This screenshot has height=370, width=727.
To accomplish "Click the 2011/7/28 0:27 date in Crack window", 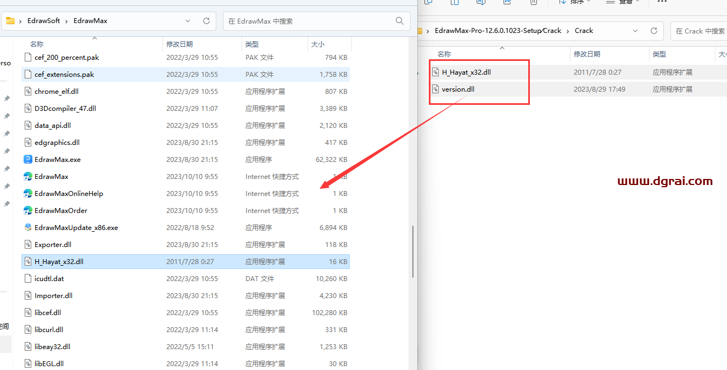I will 597,72.
